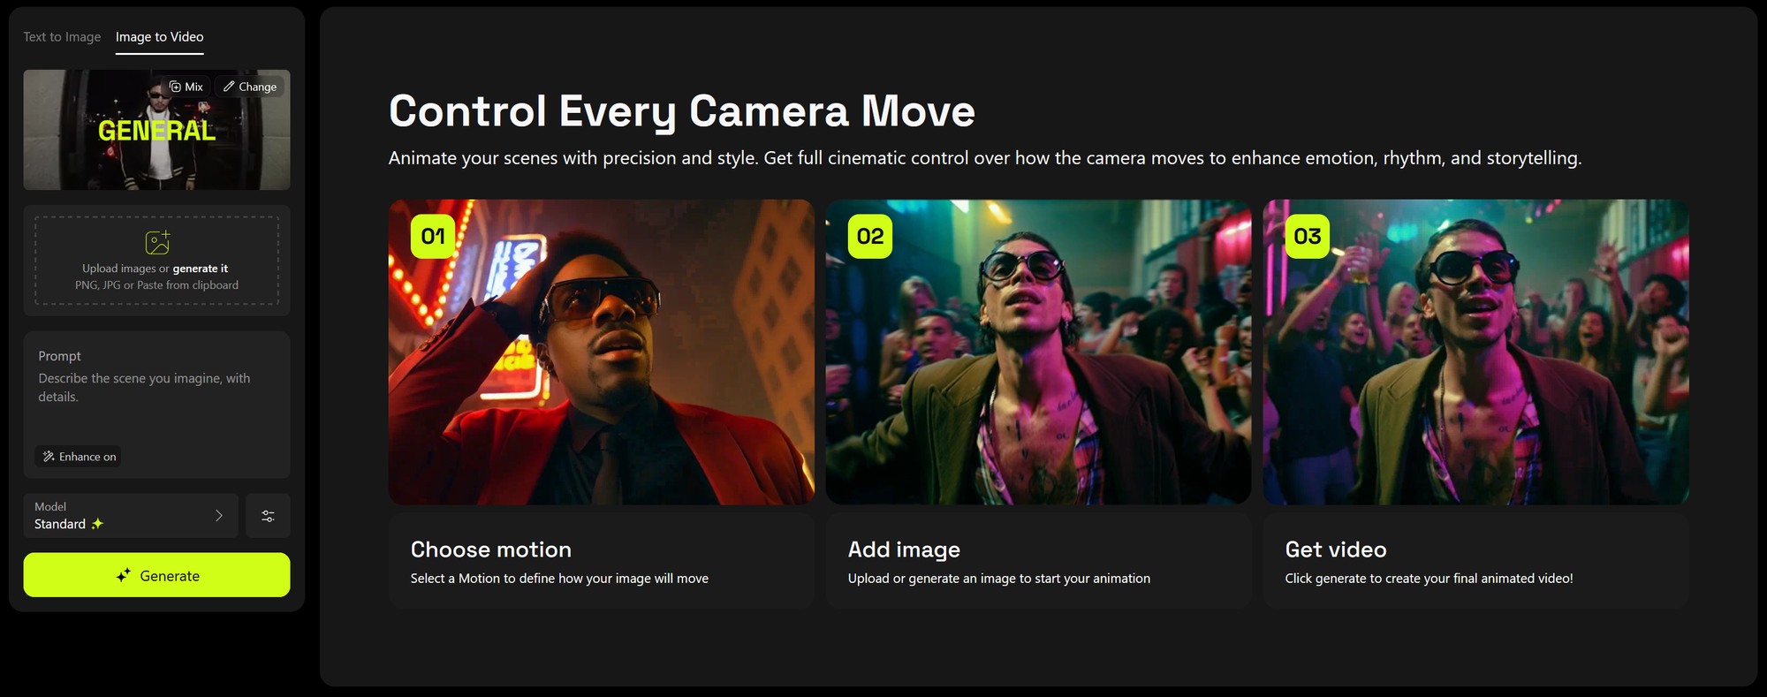Click the Add image card heading

click(x=904, y=549)
